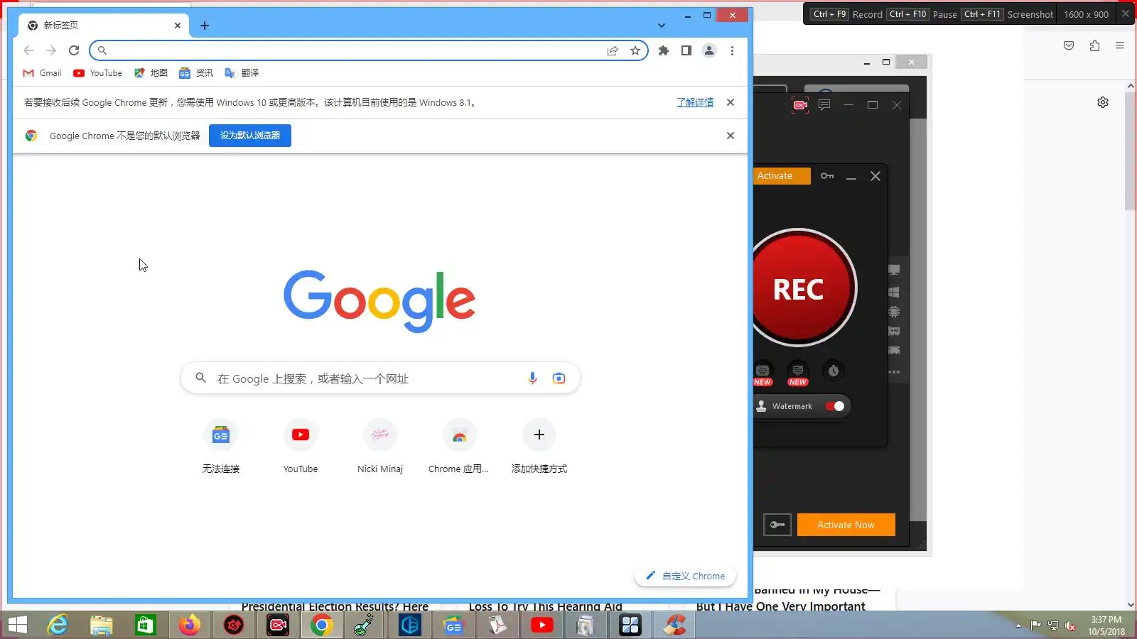The image size is (1137, 639).
Task: Dismiss the default browser infobar
Action: (731, 136)
